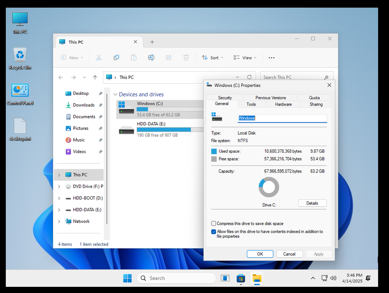Click the Drive C usage donut chart

coord(269,187)
